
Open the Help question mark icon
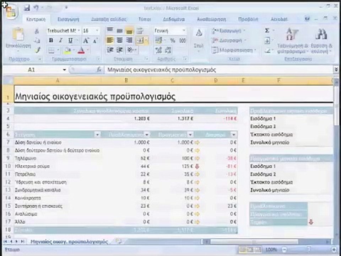point(307,19)
